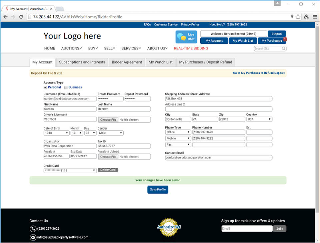Click the Save Profile button
Screen dimensions: 320x243
click(x=158, y=190)
